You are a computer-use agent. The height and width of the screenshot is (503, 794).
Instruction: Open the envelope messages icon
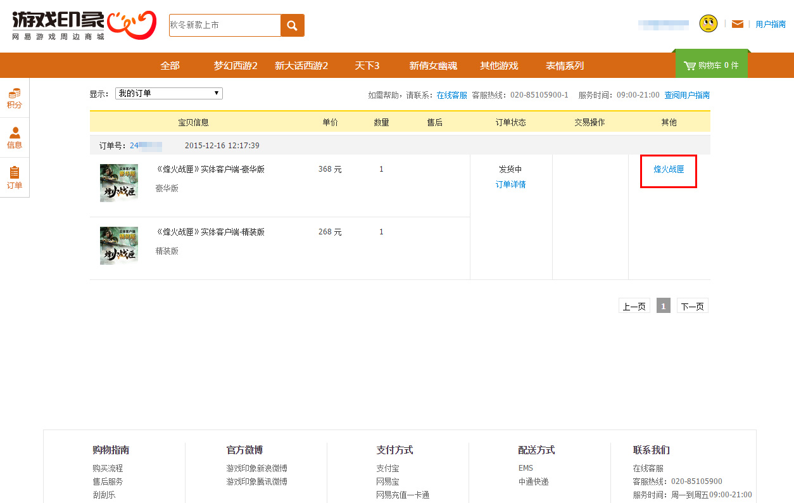pos(738,24)
